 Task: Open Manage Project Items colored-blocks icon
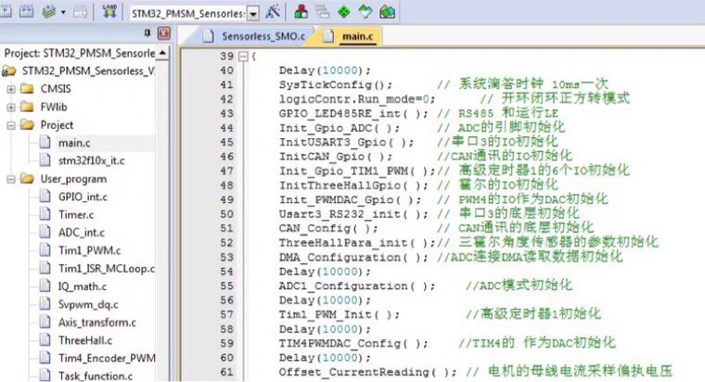tap(301, 11)
